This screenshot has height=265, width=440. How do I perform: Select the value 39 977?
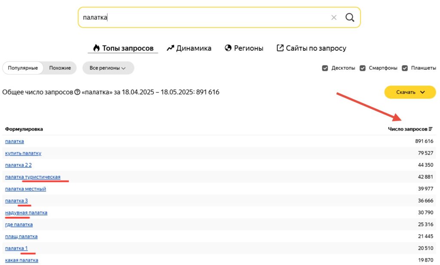click(x=425, y=189)
